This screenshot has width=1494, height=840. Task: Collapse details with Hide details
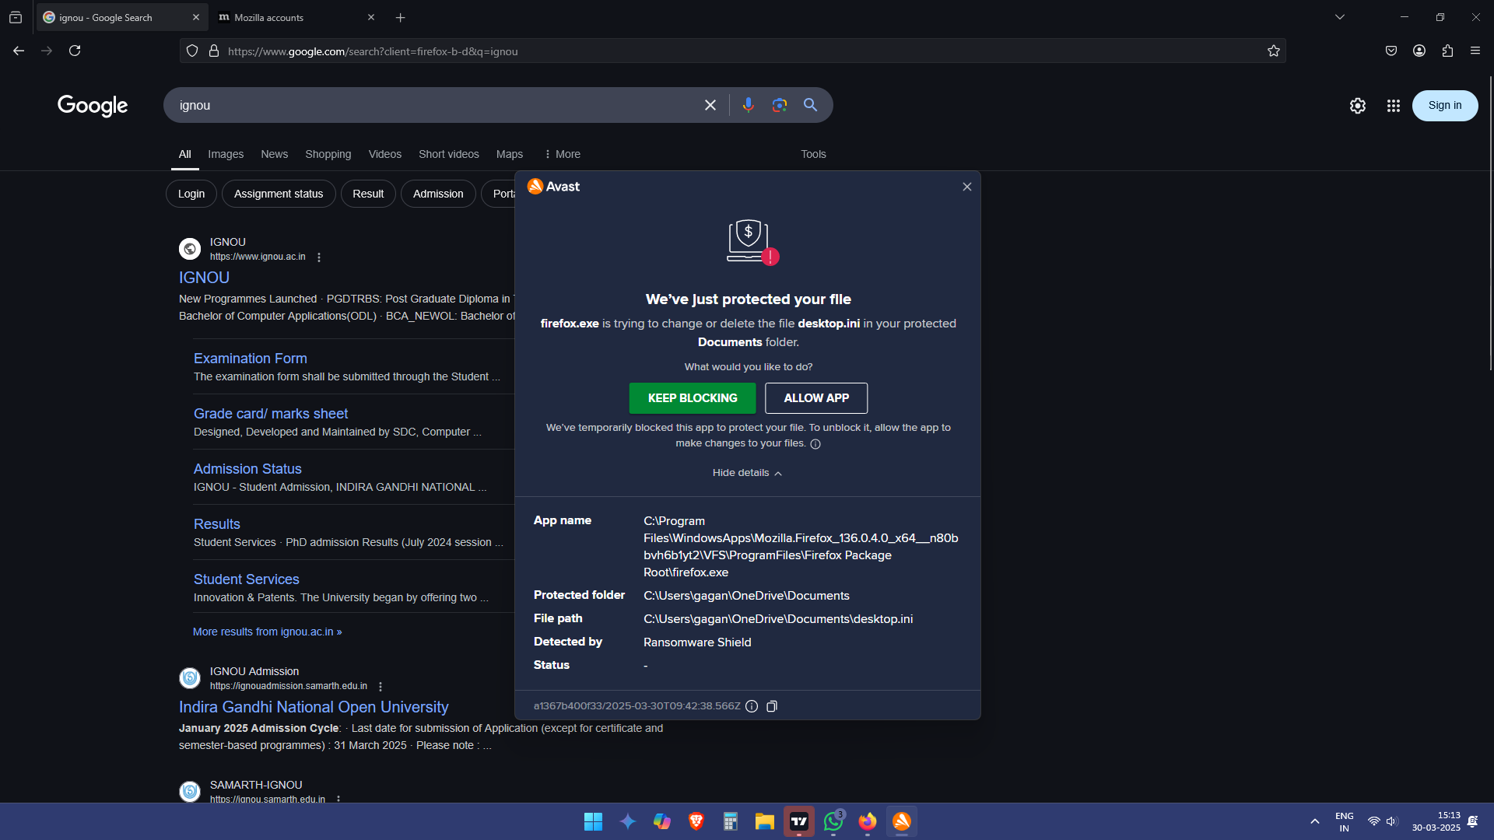point(747,473)
